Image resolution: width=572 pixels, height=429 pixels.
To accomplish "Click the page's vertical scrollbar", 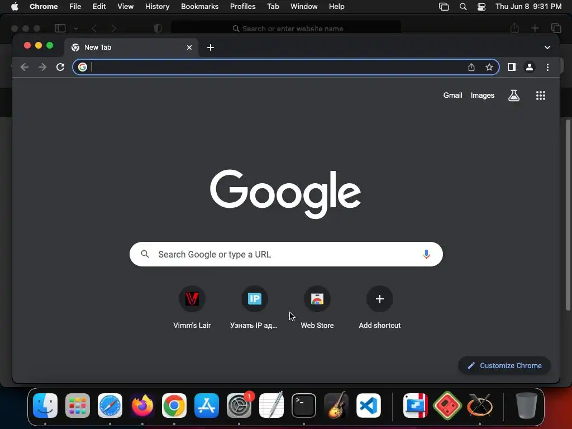I will [x=568, y=215].
